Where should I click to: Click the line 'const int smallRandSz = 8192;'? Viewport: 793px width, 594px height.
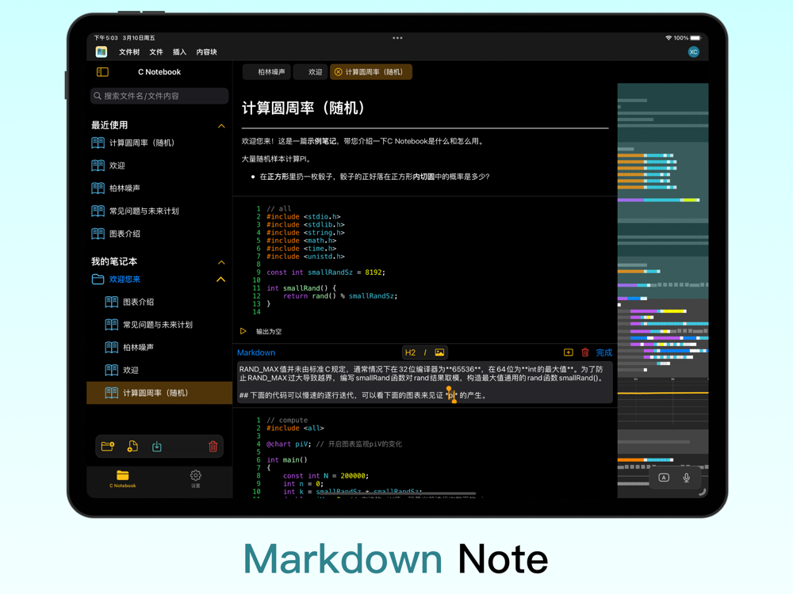coord(326,272)
